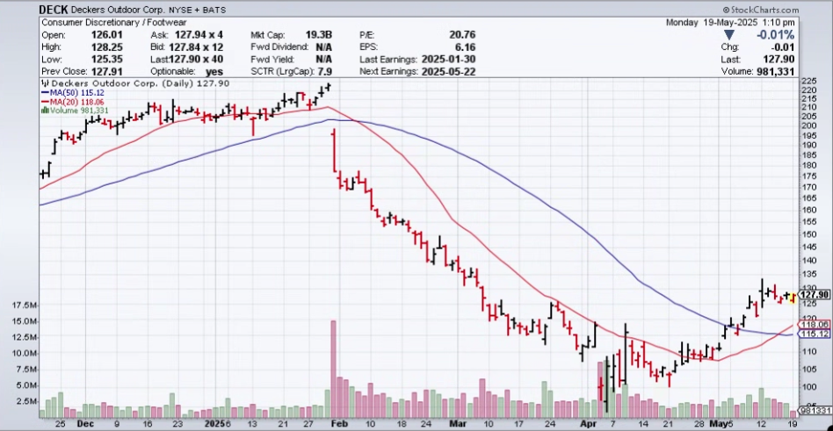Click the candlestick icon beside Deckers legend

click(45, 83)
